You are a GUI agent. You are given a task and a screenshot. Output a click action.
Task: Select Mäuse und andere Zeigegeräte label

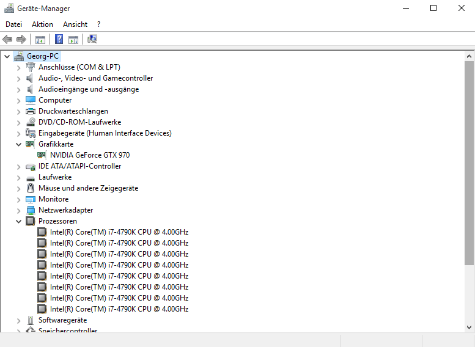point(88,188)
